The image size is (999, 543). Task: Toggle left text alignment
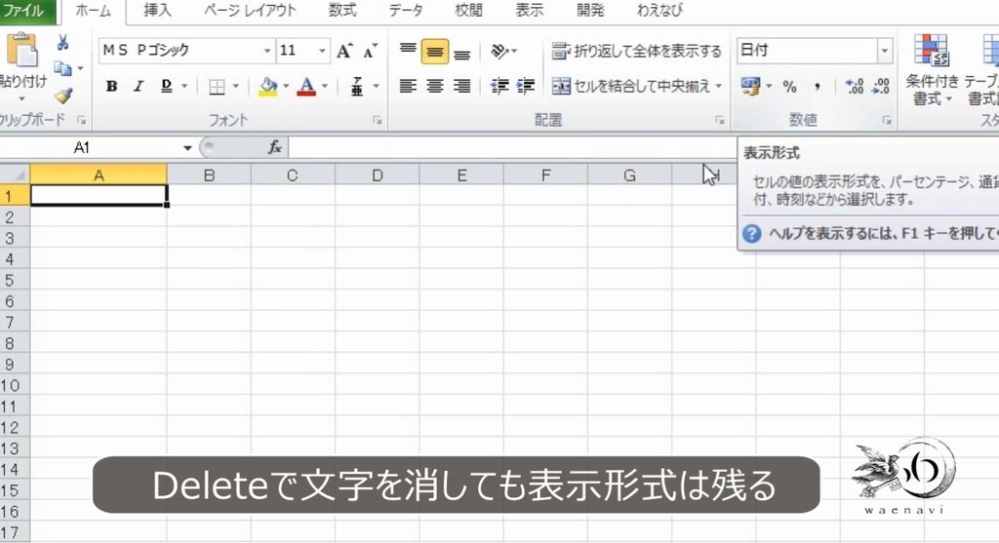pos(408,86)
